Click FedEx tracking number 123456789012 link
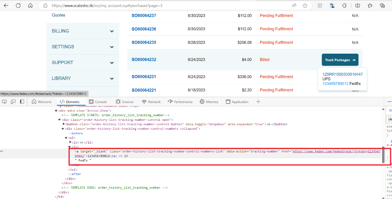 pyautogui.click(x=335, y=84)
